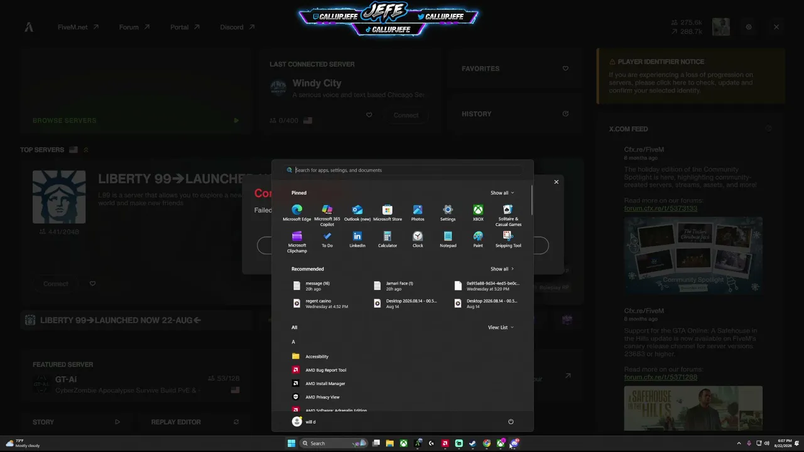Open Steam from the taskbar
Viewport: 804px width, 452px height.
point(472,443)
